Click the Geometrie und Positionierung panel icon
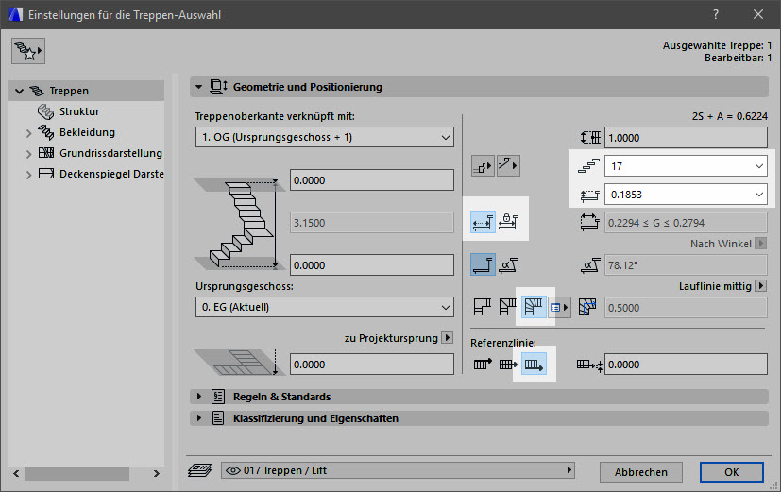 point(219,87)
